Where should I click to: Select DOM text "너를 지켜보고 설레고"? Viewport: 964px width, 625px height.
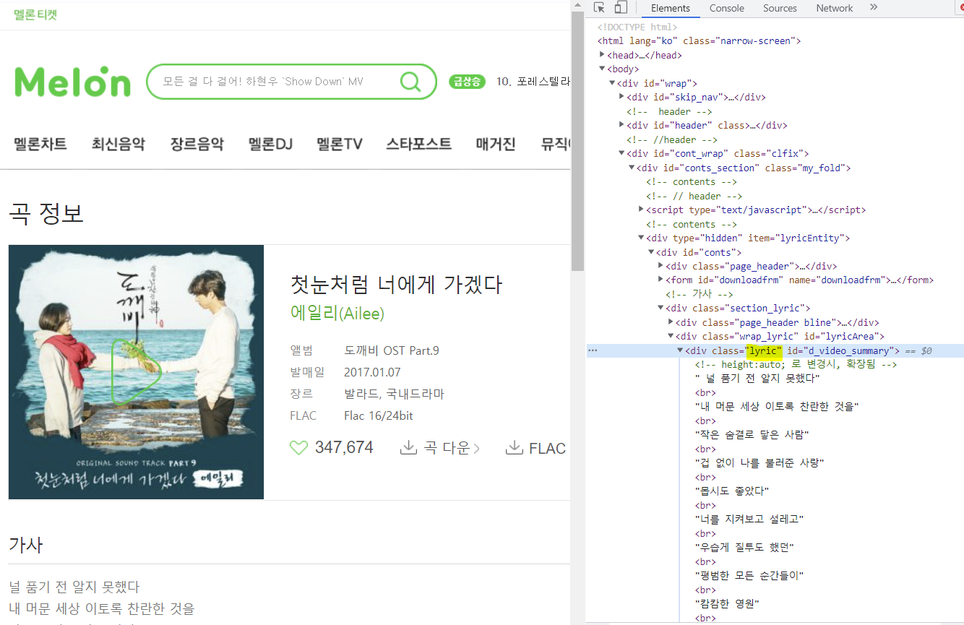click(x=749, y=520)
